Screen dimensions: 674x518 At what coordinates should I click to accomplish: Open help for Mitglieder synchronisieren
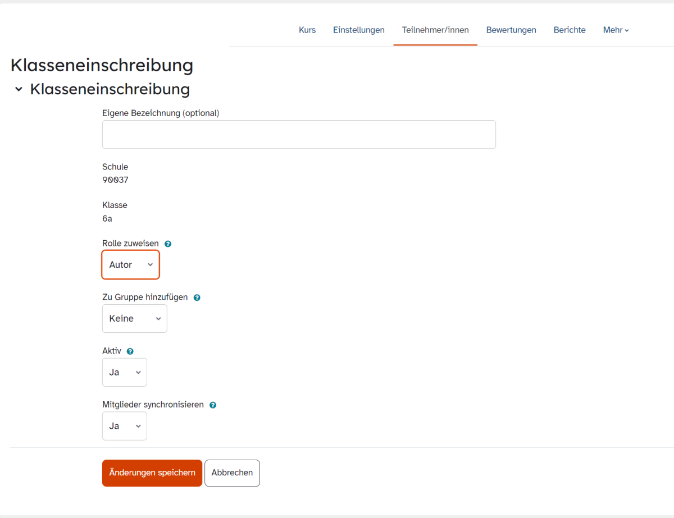(x=213, y=405)
